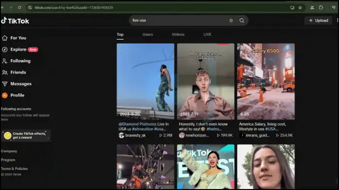Open Explore compass icon
Image resolution: width=339 pixels, height=190 pixels.
5,49
